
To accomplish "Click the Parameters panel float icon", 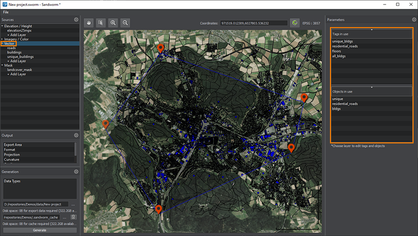I will coord(414,20).
